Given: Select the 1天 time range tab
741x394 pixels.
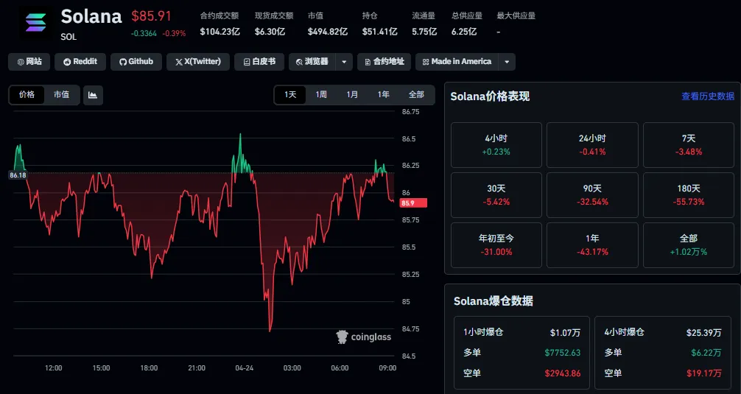Looking at the screenshot, I should [290, 95].
